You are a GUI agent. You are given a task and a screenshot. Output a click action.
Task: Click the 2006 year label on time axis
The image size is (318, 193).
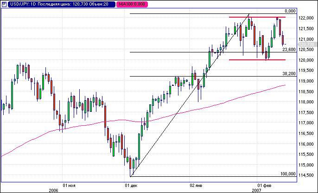[53, 190]
